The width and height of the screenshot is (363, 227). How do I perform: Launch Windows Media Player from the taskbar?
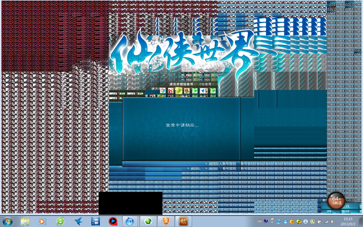43,221
